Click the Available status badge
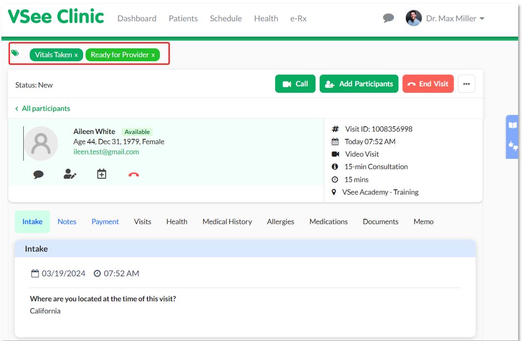 point(137,132)
